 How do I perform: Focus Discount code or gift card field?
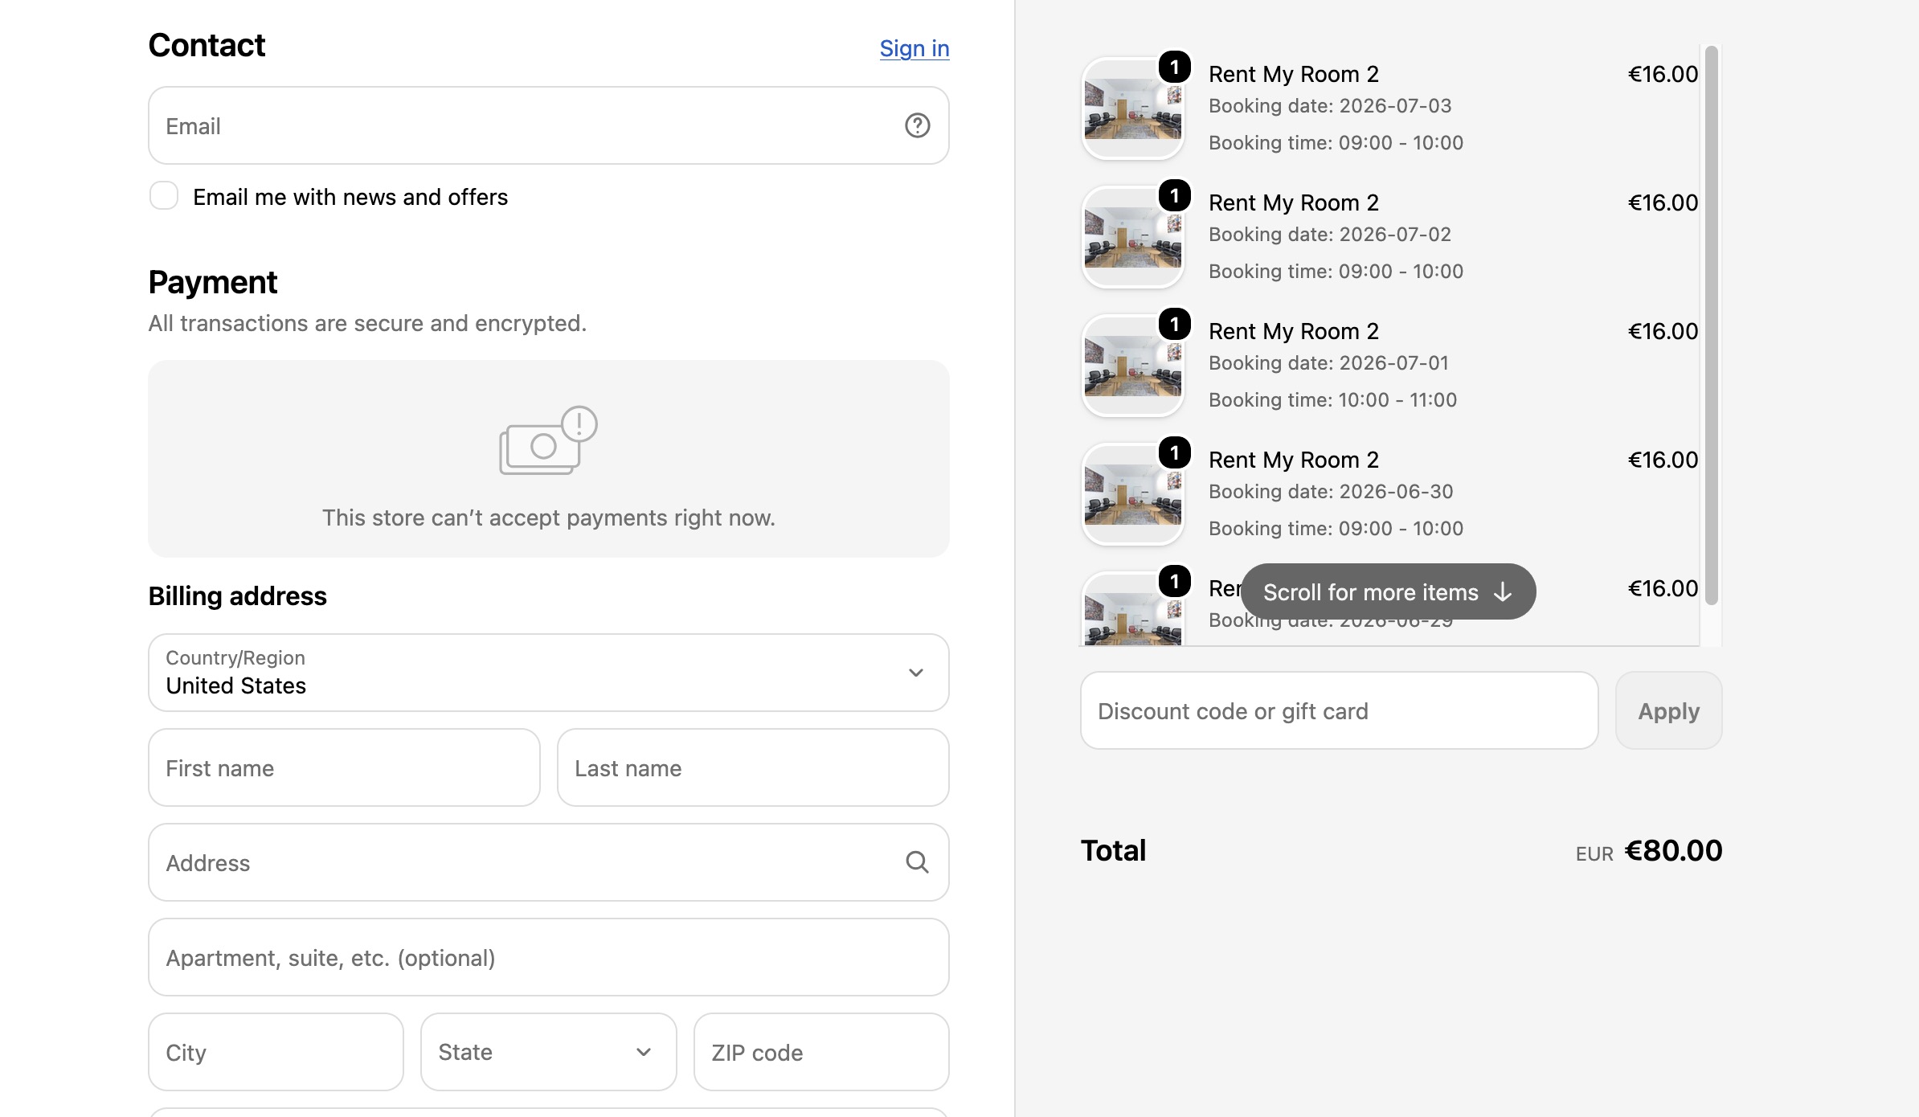1339,710
